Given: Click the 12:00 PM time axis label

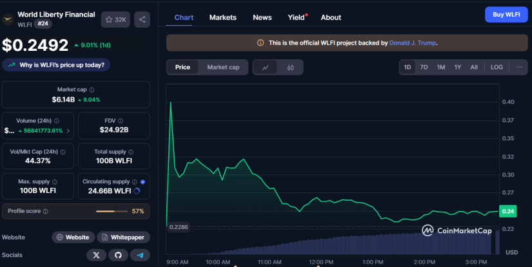Looking at the screenshot, I should [x=321, y=262].
